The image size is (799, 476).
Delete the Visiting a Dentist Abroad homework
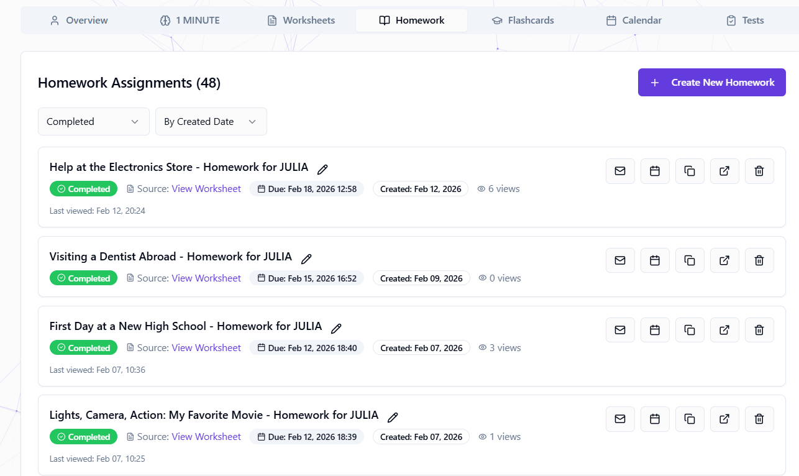pyautogui.click(x=759, y=260)
